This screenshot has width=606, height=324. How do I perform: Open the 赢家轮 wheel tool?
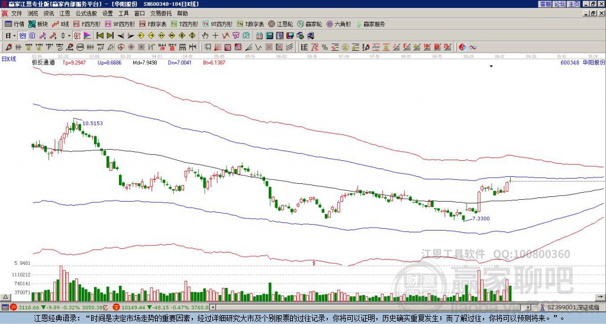click(x=310, y=24)
